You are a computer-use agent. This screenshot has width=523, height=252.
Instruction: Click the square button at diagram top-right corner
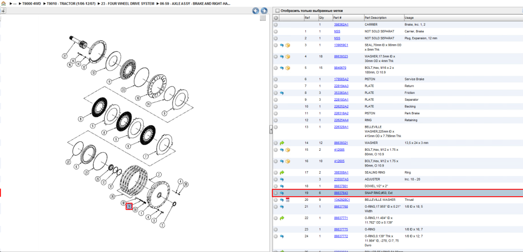tap(263, 18)
